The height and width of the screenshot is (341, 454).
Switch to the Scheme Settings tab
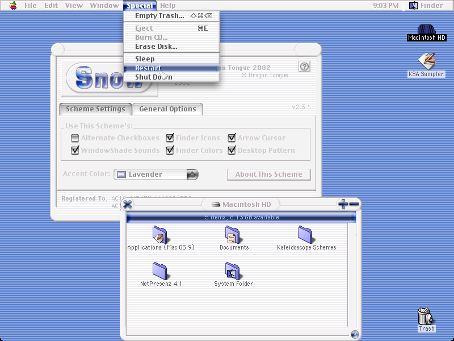click(95, 109)
